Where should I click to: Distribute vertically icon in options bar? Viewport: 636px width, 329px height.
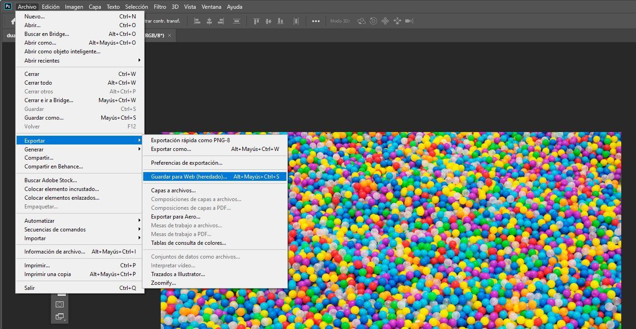click(x=237, y=21)
